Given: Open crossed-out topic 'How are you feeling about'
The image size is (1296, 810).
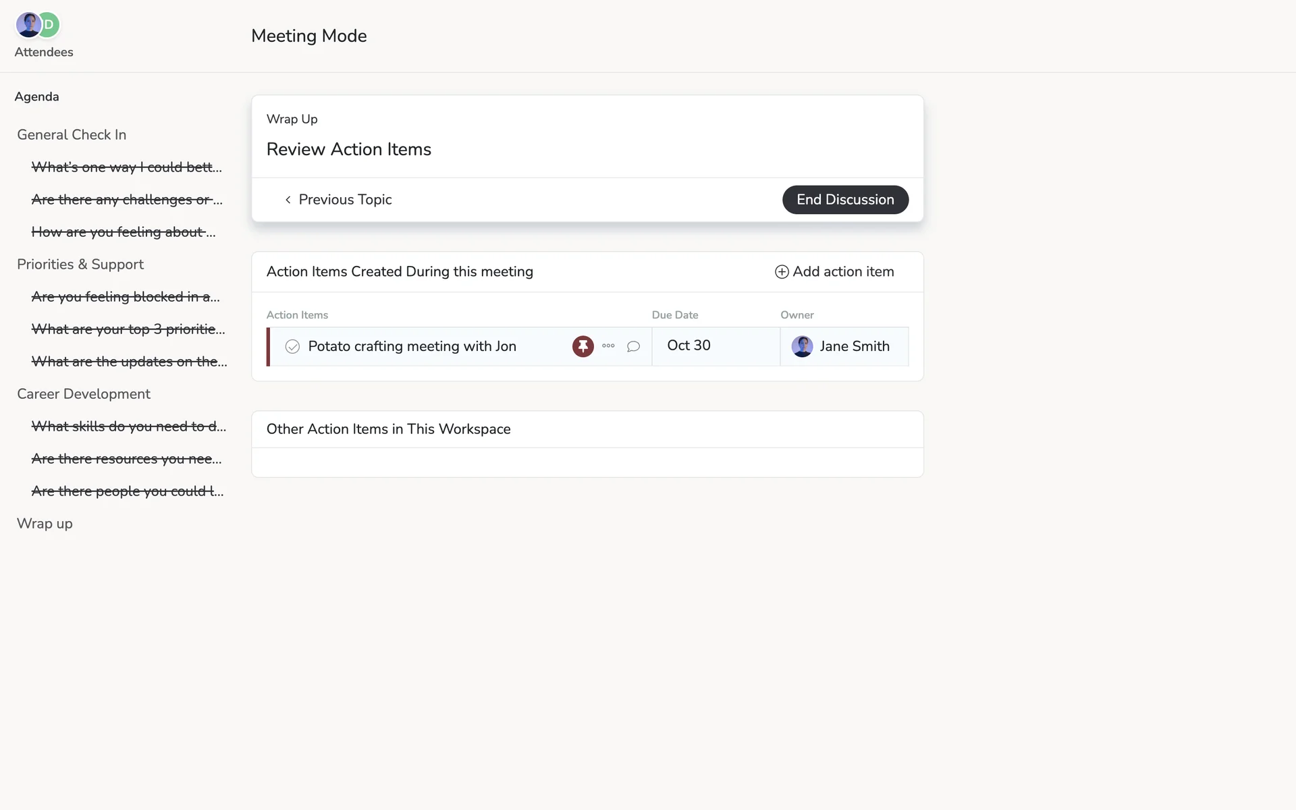Looking at the screenshot, I should (x=124, y=232).
